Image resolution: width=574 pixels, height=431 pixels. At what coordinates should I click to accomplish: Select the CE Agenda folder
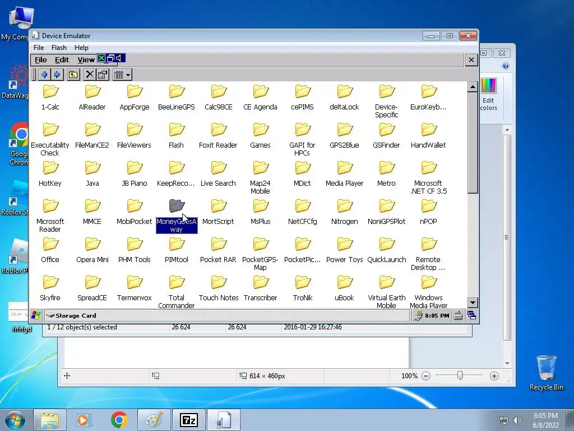[260, 98]
